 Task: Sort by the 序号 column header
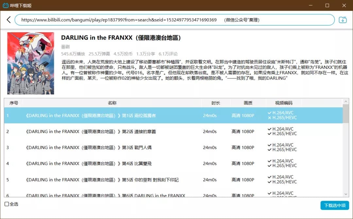pyautogui.click(x=14, y=103)
